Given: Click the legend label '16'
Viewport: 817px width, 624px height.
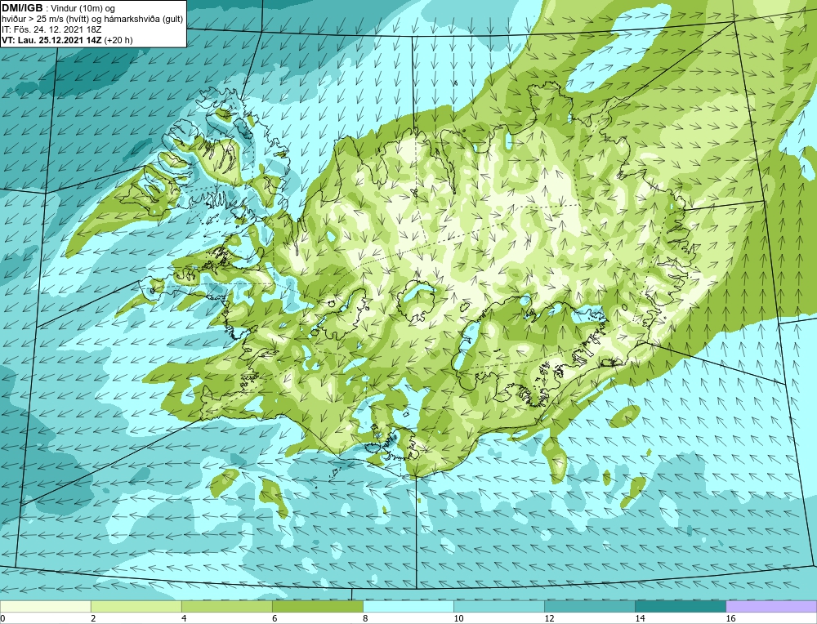Looking at the screenshot, I should point(730,618).
